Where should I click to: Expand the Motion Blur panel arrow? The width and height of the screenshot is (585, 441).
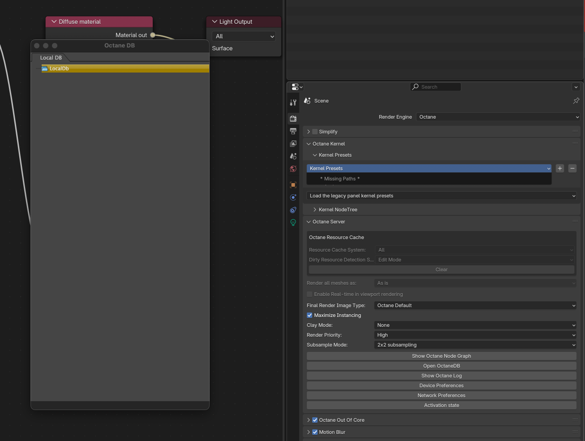[309, 432]
